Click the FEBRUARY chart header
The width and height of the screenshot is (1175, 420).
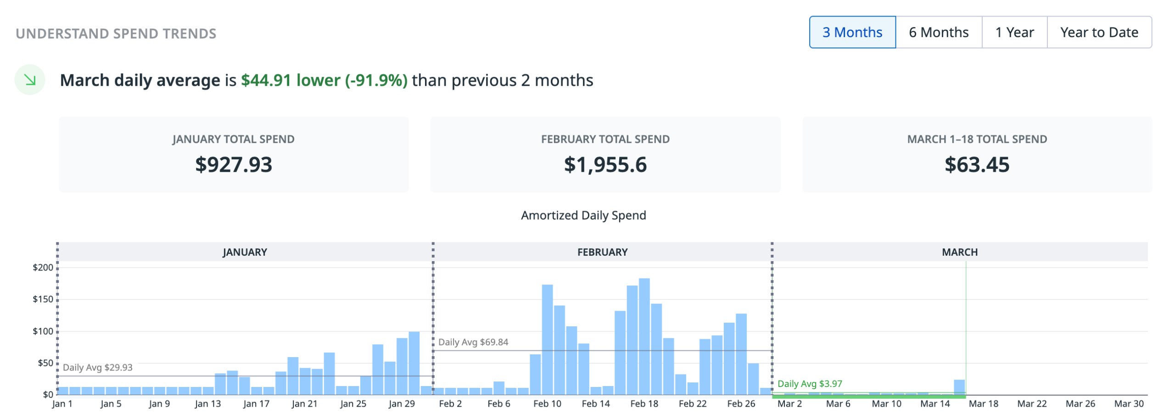click(x=602, y=252)
